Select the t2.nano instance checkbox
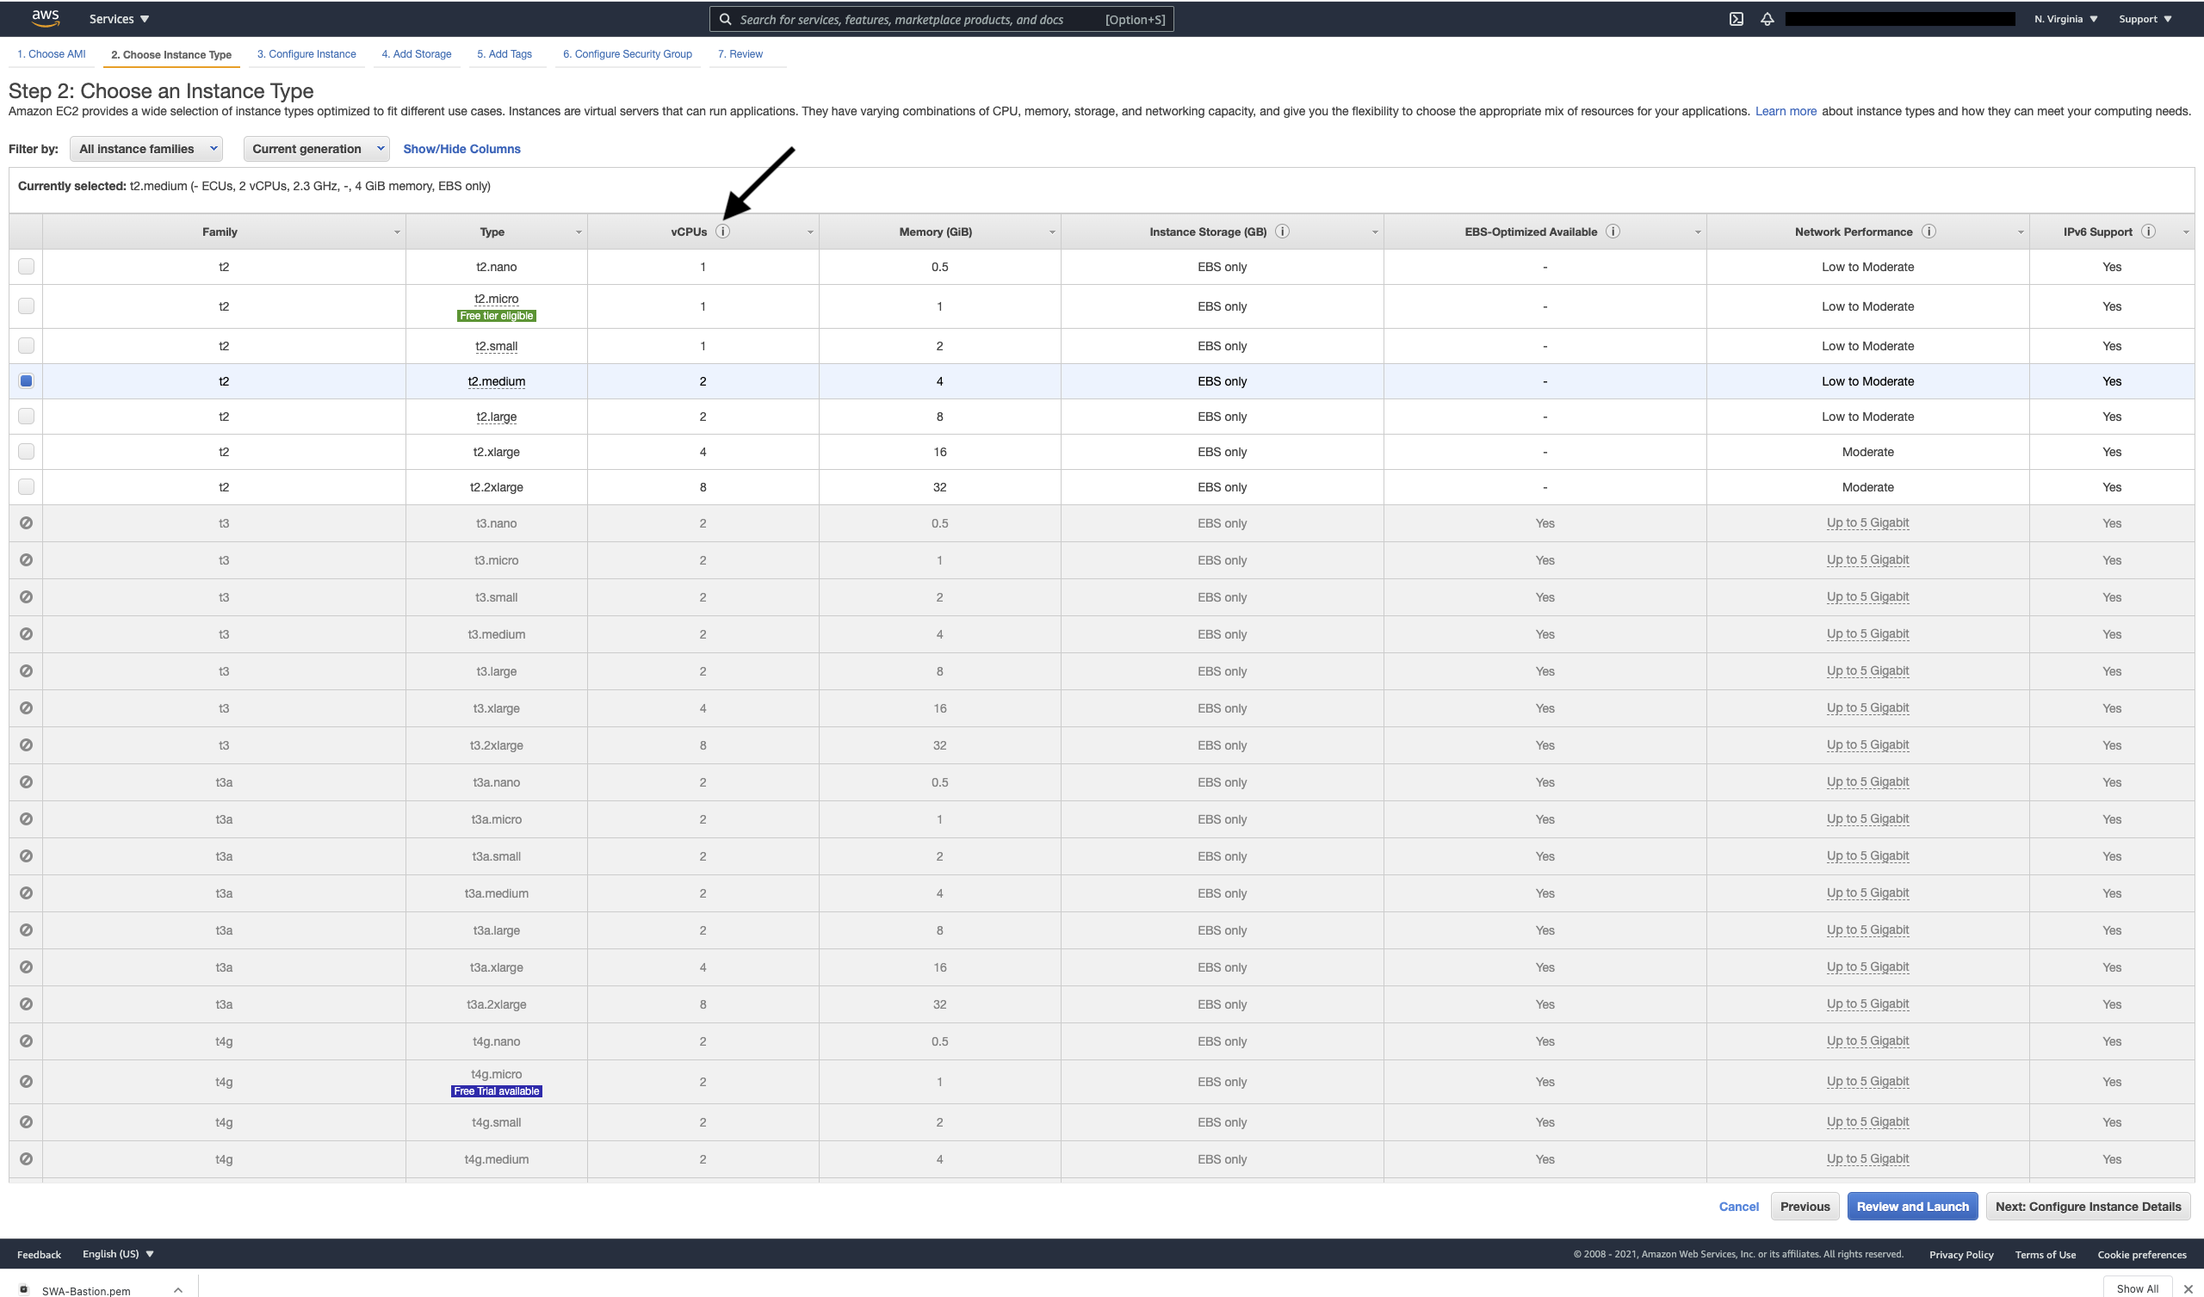This screenshot has width=2204, height=1297. [x=26, y=267]
